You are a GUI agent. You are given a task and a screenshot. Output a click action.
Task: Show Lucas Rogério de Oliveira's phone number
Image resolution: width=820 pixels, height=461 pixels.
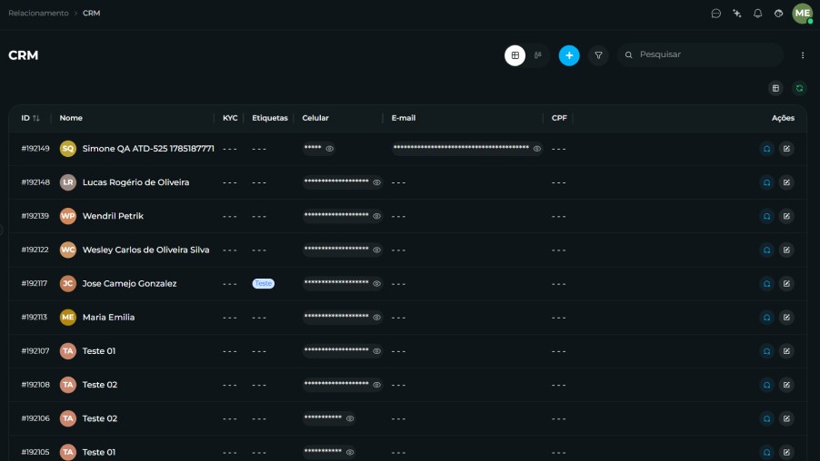pos(376,182)
